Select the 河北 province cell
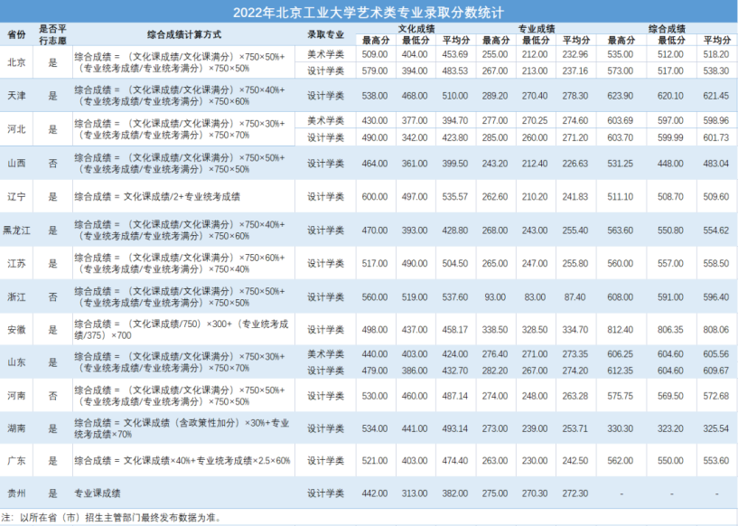Viewport: 738px width, 526px height. 16,129
